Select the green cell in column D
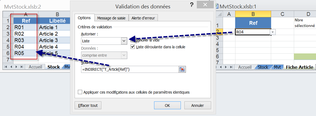This screenshot has width=316, height=116. coord(305,56)
